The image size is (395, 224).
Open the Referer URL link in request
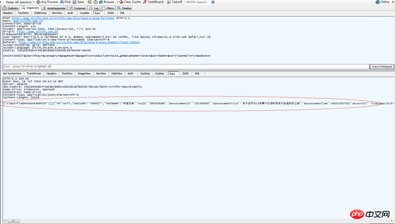79,42
